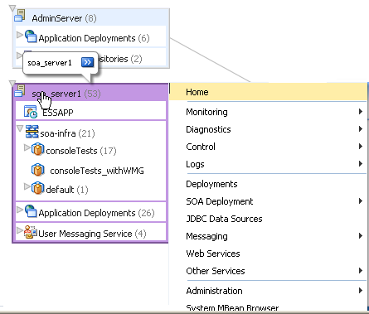Select consoleTests (17) label
The image size is (369, 314).
(81, 151)
